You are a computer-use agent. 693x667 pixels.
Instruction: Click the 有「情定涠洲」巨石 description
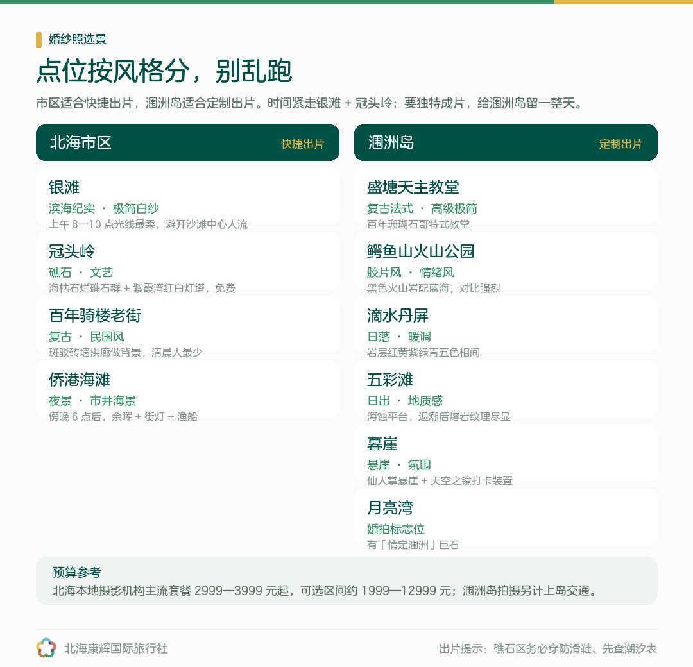pos(413,545)
